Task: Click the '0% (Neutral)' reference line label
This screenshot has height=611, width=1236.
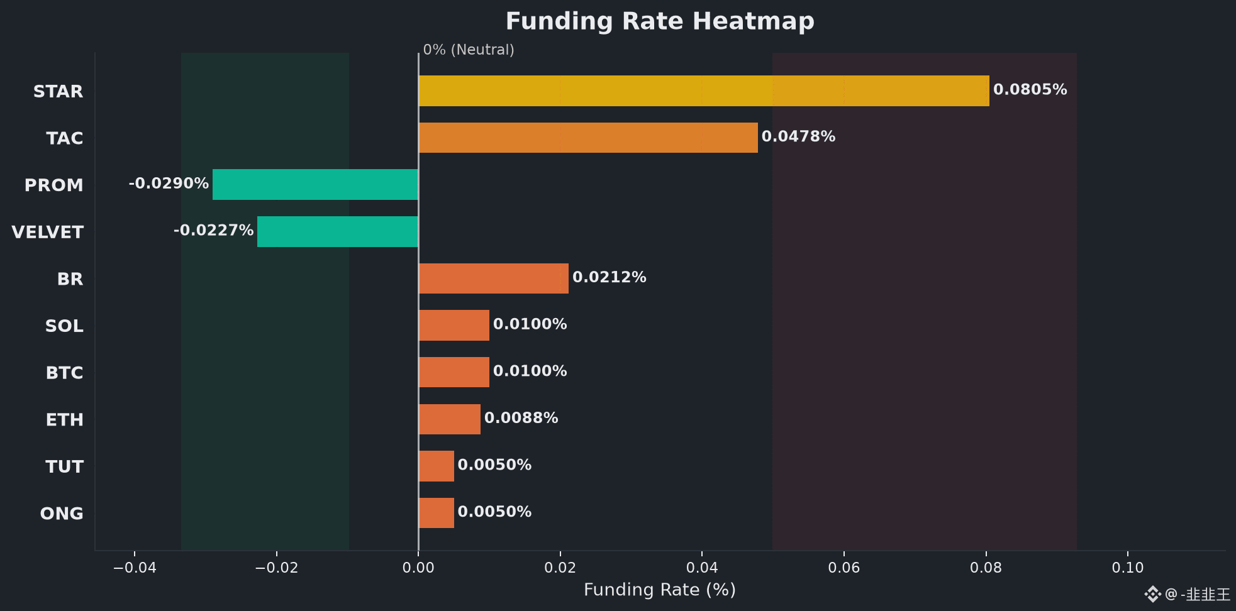Action: [x=469, y=50]
